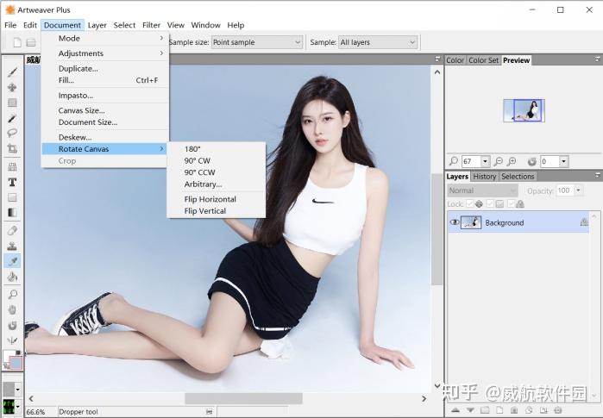Open the green pattern selector dropdown
This screenshot has width=603, height=418.
18,406
